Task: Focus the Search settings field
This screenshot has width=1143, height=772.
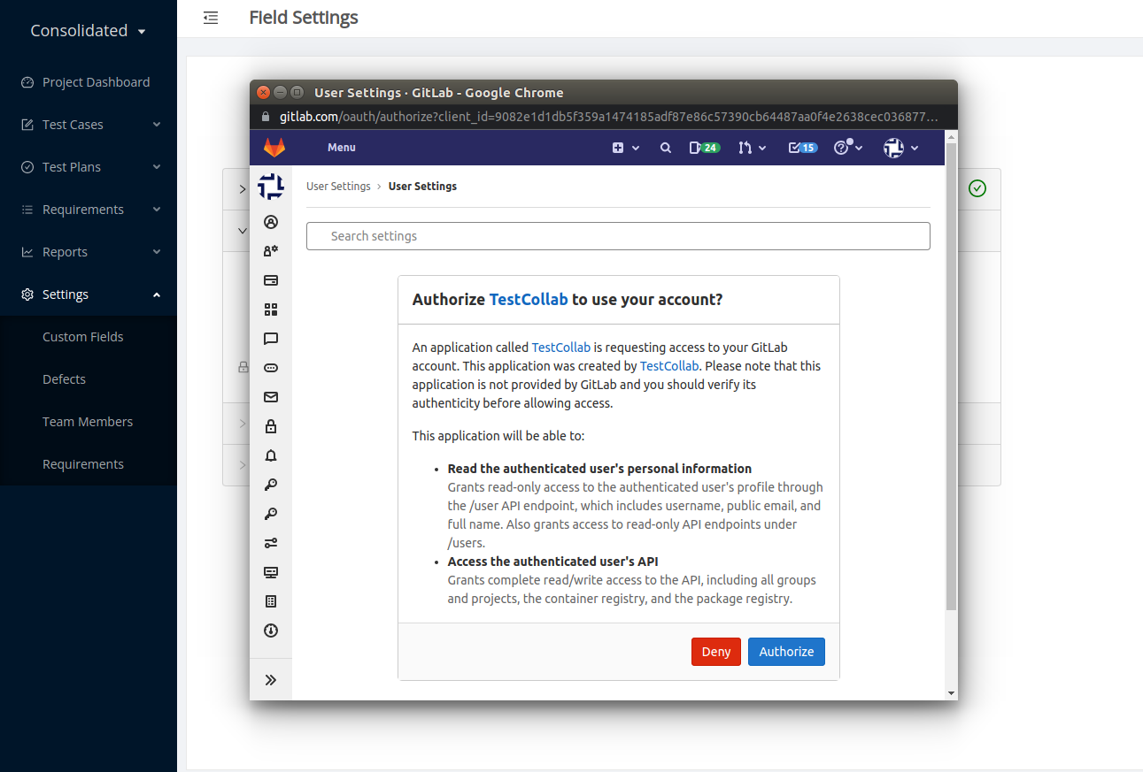Action: pos(618,236)
